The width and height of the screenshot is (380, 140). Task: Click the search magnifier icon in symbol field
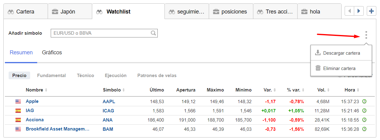(153, 33)
